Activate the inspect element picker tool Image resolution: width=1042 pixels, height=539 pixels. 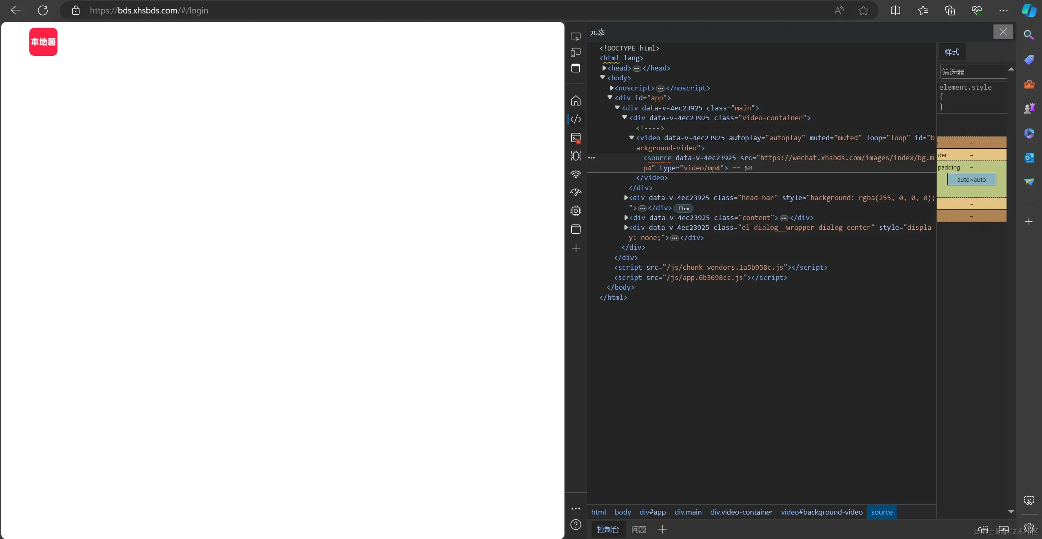coord(575,37)
